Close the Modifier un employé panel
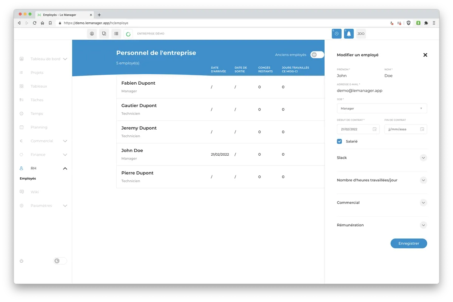Image resolution: width=453 pixels, height=302 pixels. [x=425, y=55]
